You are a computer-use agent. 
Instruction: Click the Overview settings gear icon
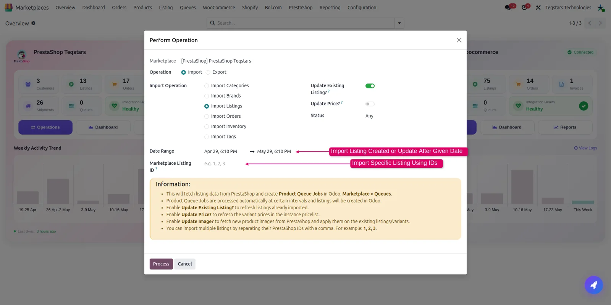pyautogui.click(x=33, y=23)
